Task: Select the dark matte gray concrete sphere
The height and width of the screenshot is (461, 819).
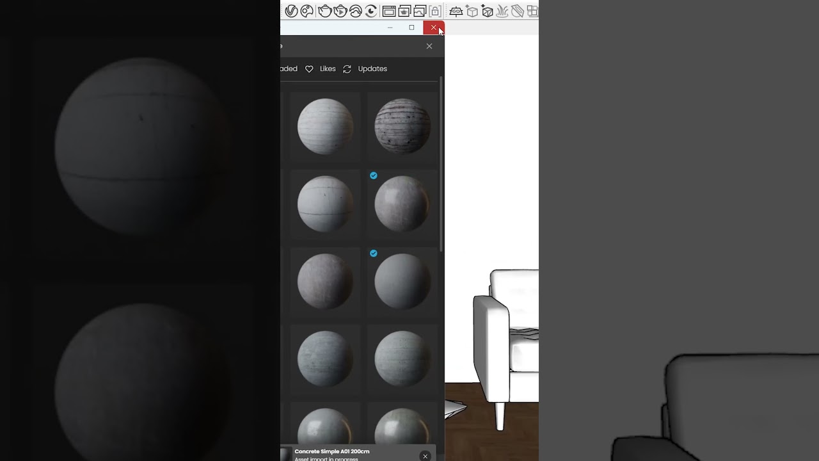Action: pyautogui.click(x=325, y=281)
